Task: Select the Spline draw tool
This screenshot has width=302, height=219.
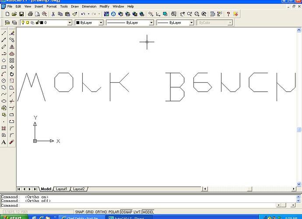Action: click(x=4, y=94)
